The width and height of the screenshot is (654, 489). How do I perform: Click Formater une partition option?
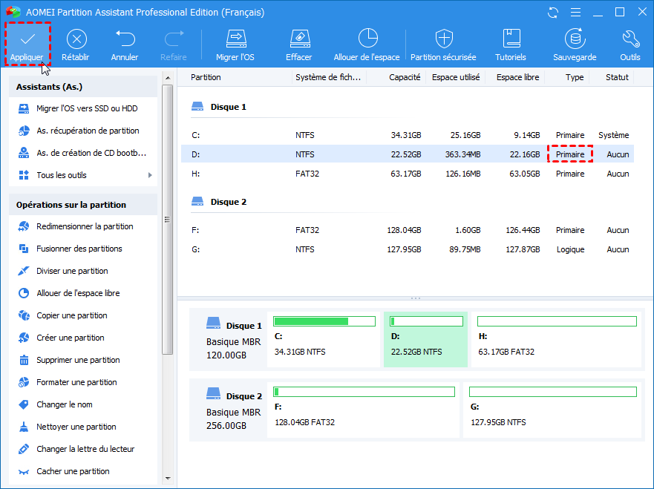click(x=76, y=382)
